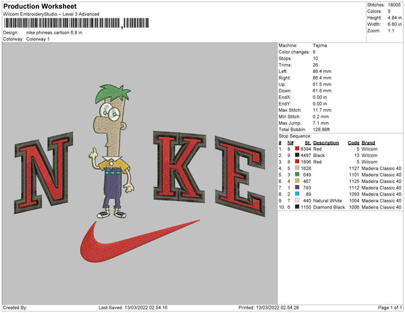
Task: Click the Width value 6.80 in
Action: point(394,24)
